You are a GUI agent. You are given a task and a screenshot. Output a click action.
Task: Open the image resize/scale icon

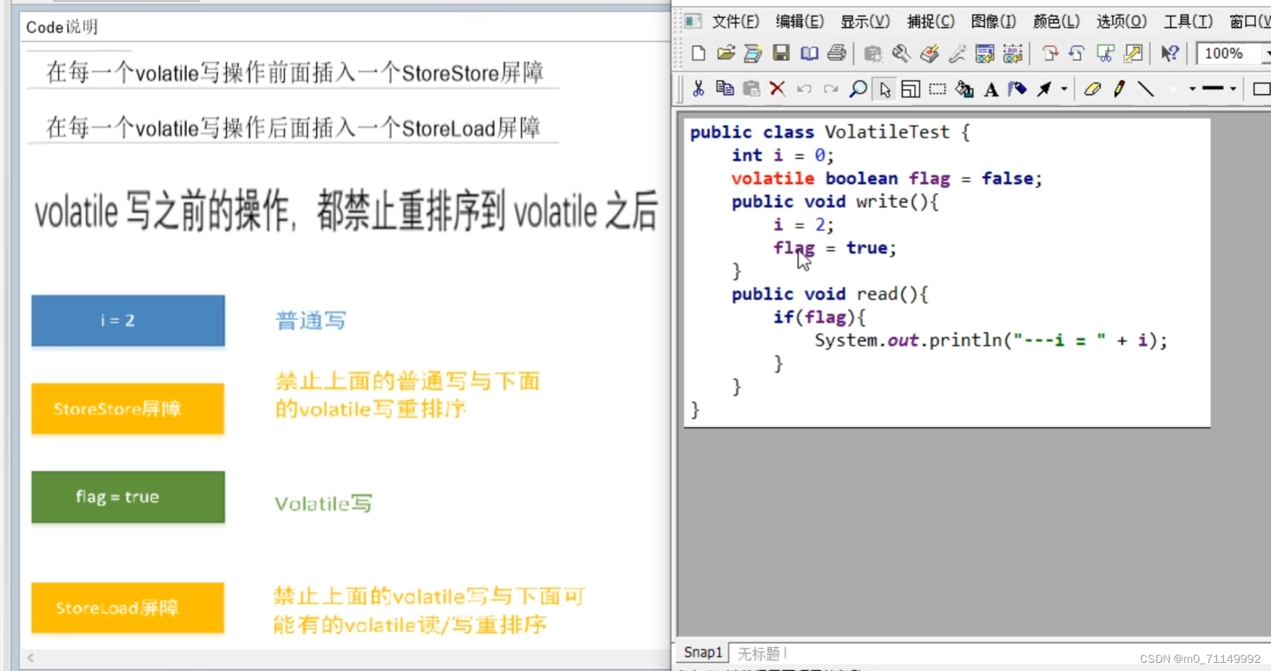[x=1133, y=53]
